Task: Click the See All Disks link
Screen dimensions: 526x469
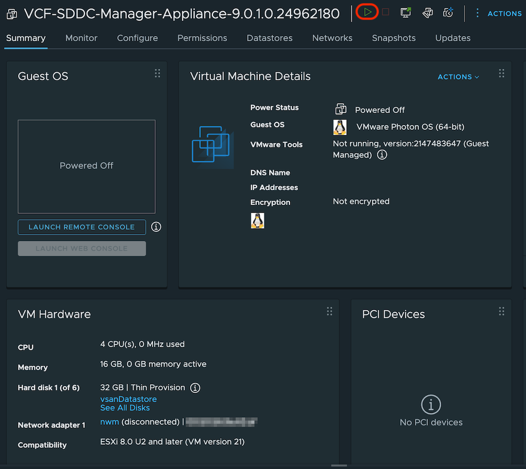Action: pos(125,408)
